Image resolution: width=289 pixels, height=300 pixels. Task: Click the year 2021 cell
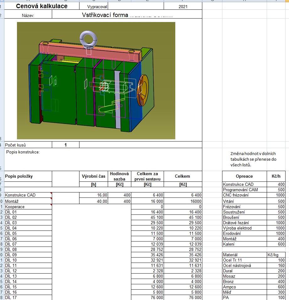[183, 6]
